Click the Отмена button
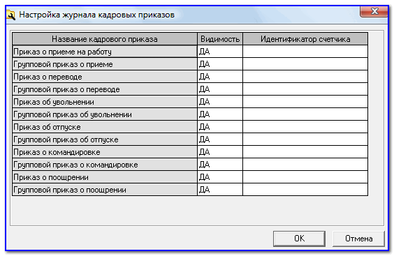Viewport: 394px width, 256px height. (x=358, y=239)
